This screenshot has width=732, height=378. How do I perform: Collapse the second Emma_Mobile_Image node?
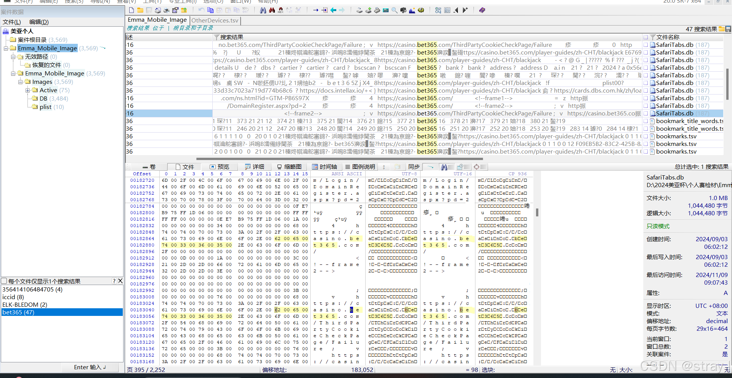click(x=13, y=74)
